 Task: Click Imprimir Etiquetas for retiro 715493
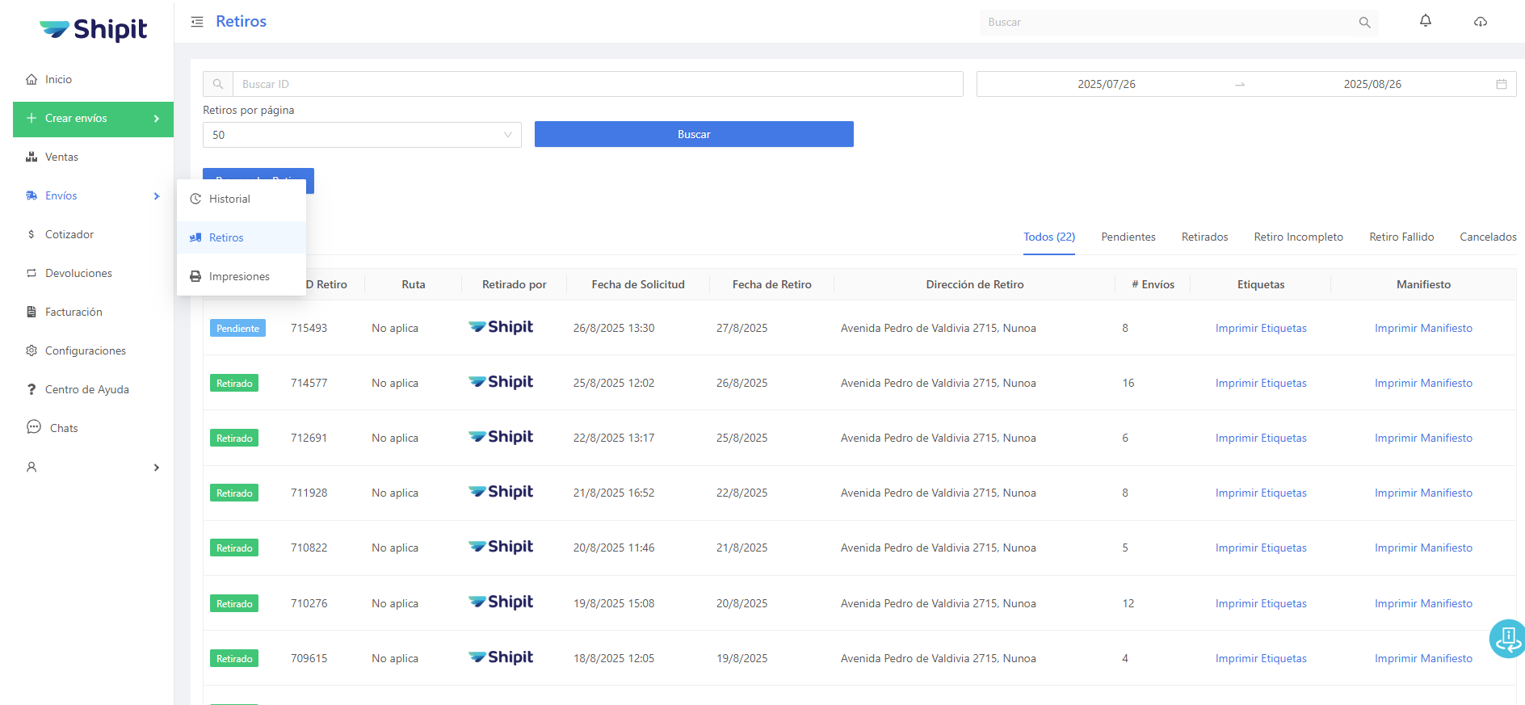1261,328
